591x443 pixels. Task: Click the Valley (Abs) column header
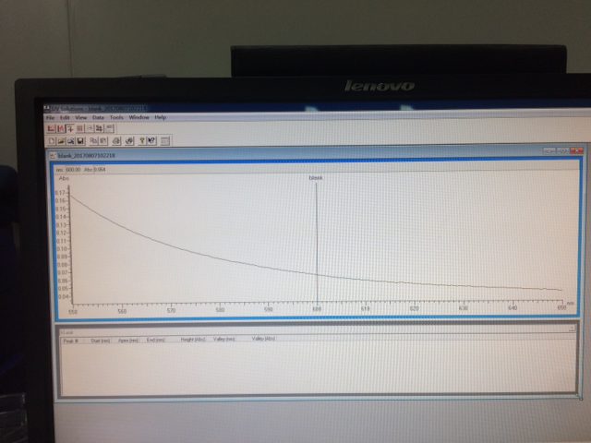pos(263,339)
